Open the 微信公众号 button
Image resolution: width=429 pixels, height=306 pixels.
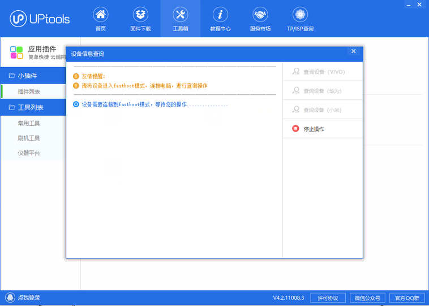367,298
